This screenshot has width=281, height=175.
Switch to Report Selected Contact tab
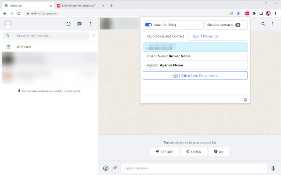coord(165,36)
